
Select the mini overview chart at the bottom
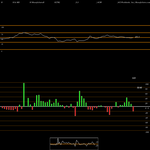click(74, 144)
